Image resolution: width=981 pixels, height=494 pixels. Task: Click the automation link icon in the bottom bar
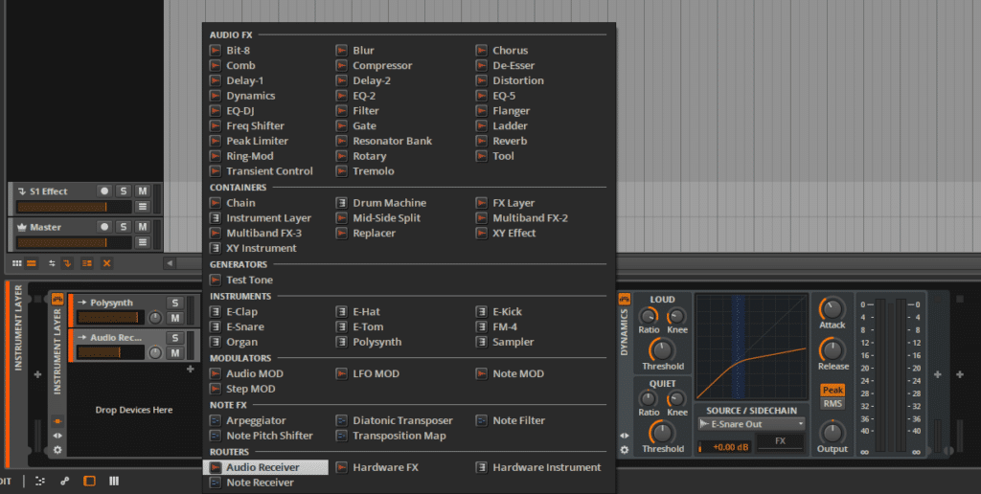(64, 481)
